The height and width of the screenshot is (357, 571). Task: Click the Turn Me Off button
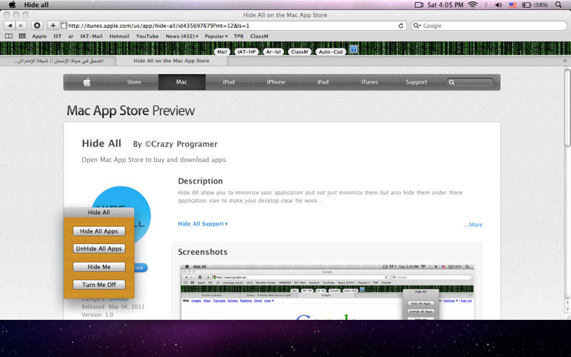99,284
